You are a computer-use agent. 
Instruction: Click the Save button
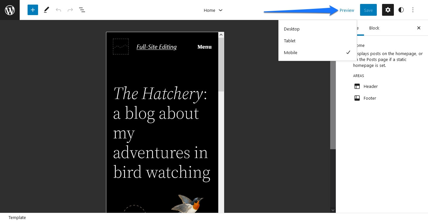[x=368, y=10]
